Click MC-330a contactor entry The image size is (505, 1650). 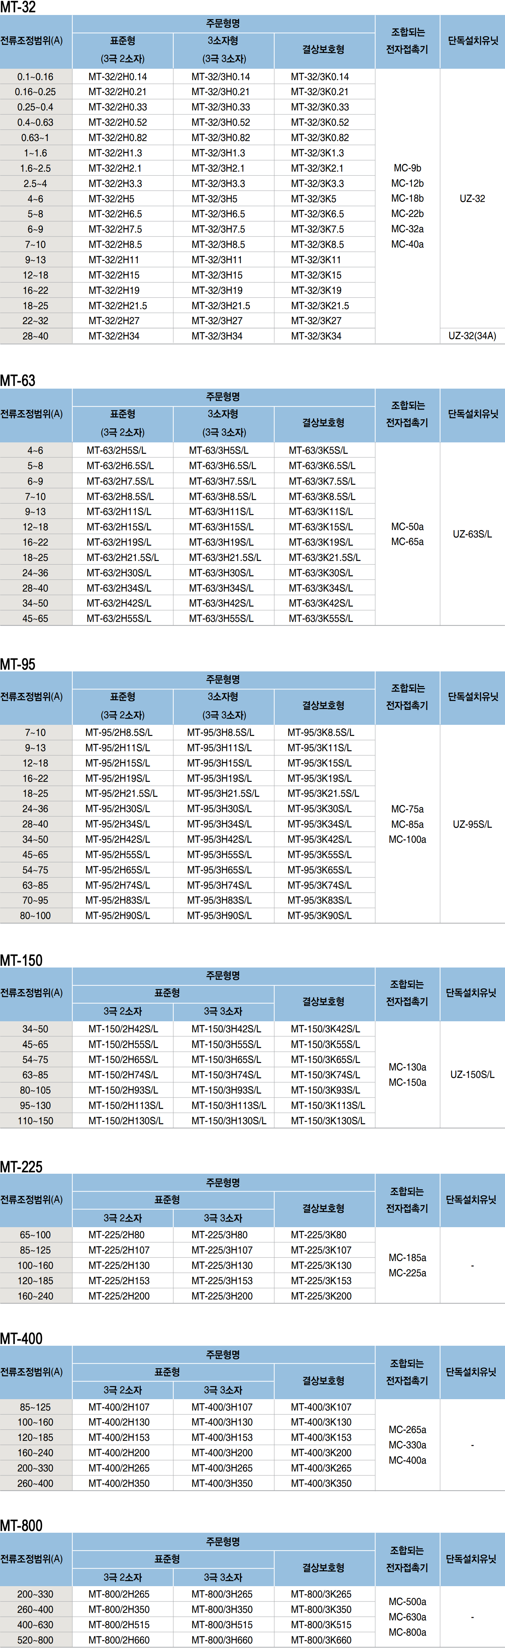point(408,1446)
